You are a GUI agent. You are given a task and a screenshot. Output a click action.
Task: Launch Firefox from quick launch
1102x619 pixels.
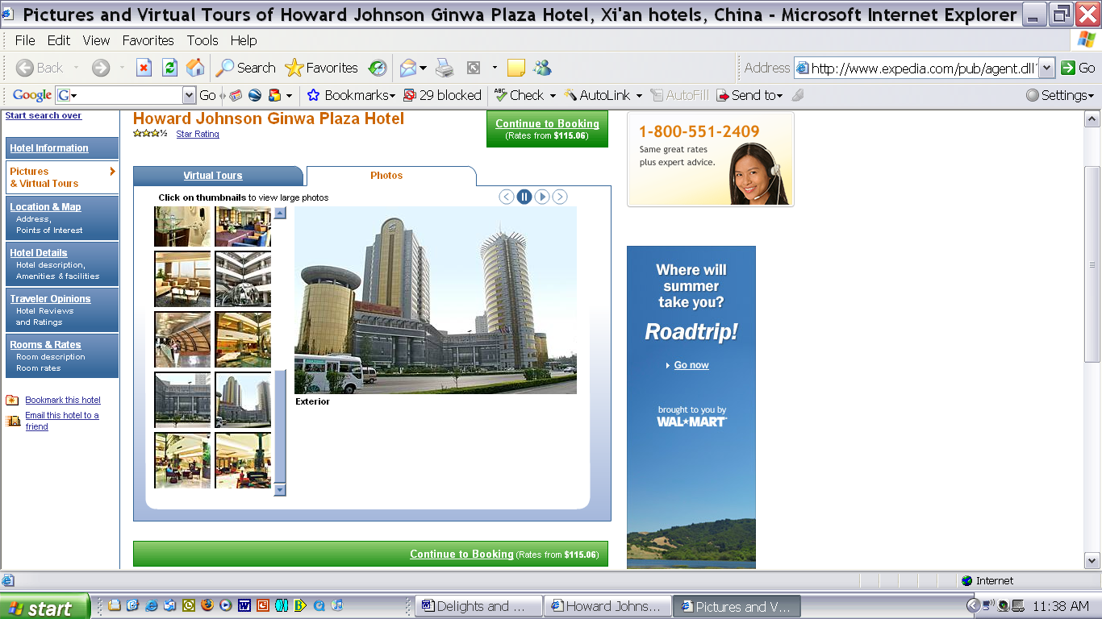(x=208, y=605)
